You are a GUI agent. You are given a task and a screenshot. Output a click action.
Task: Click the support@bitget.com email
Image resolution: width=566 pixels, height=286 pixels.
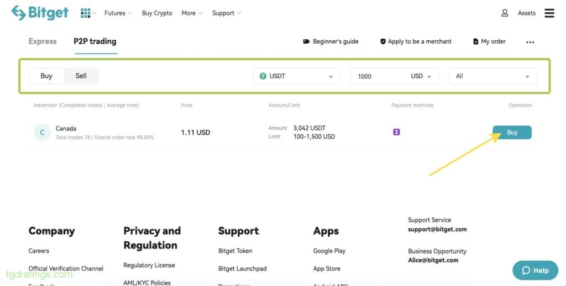[437, 229]
